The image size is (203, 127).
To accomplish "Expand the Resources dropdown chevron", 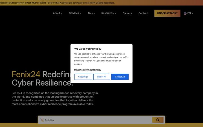I will (x=115, y=14).
